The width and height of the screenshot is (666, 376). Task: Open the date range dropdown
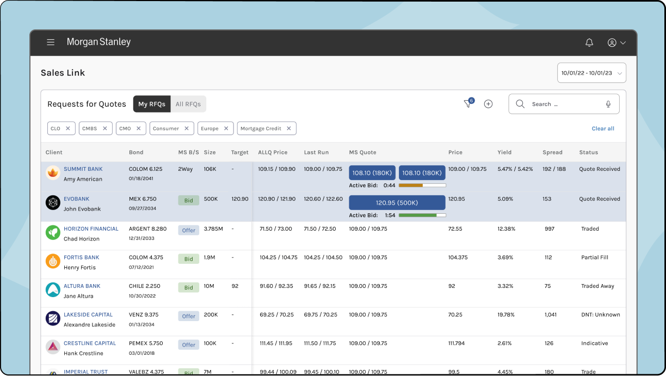591,73
